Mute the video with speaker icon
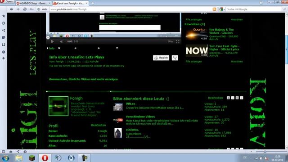Viewport: 288px width, 162px height. point(61,42)
